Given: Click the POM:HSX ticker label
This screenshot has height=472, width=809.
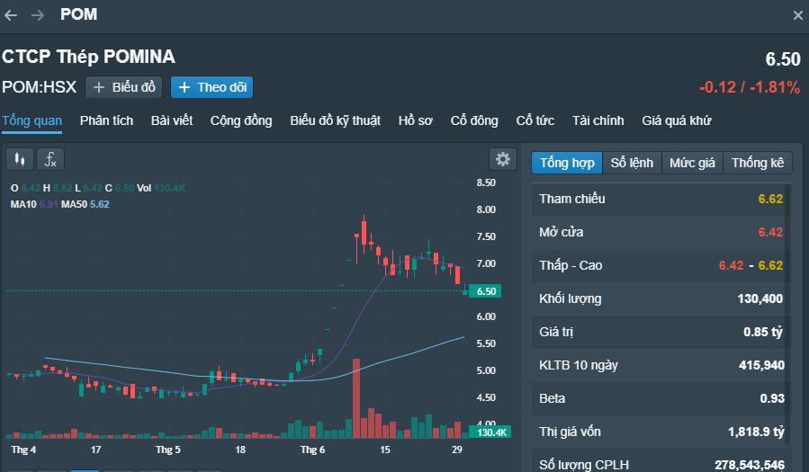Looking at the screenshot, I should [x=40, y=87].
